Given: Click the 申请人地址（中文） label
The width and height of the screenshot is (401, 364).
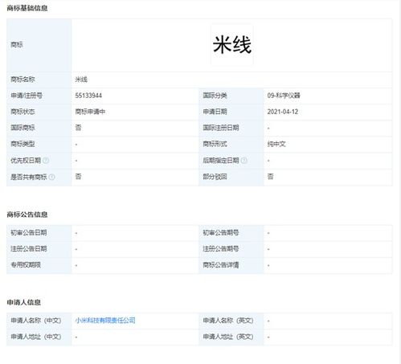Looking at the screenshot, I should coord(36,337).
